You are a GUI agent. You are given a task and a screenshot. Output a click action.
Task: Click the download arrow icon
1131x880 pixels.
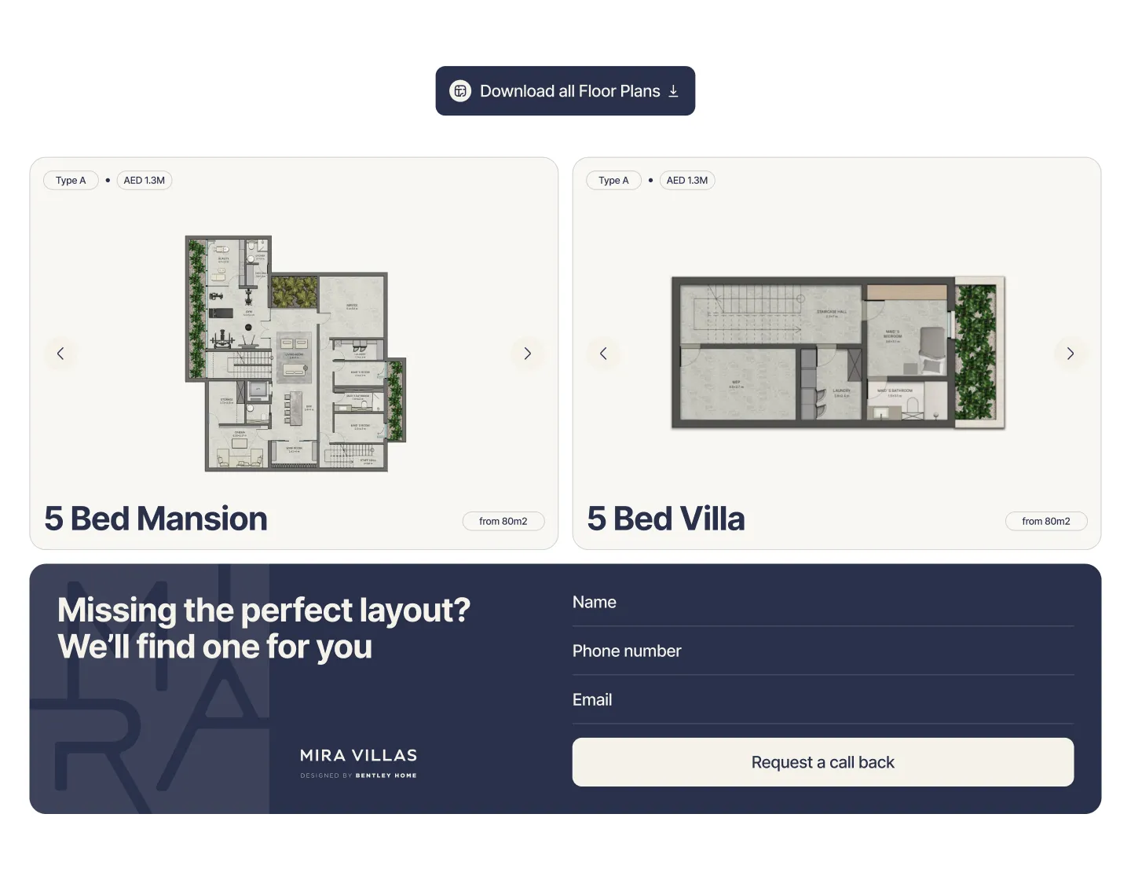673,91
